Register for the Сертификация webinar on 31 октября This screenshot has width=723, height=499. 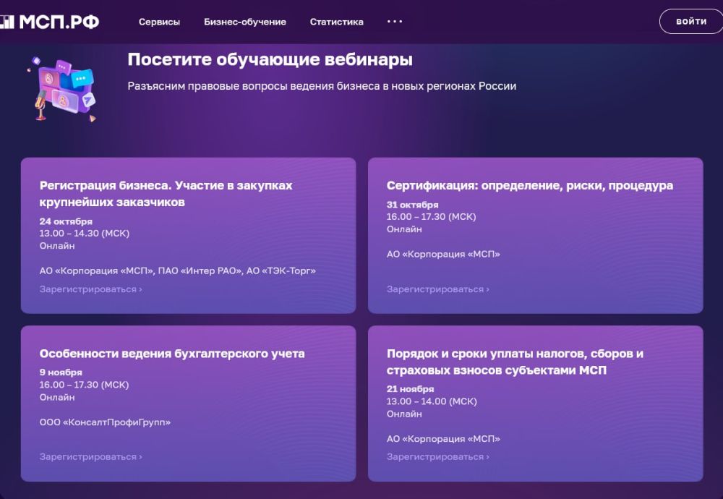coord(438,289)
